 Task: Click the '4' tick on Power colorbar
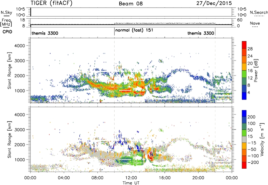click(249, 93)
